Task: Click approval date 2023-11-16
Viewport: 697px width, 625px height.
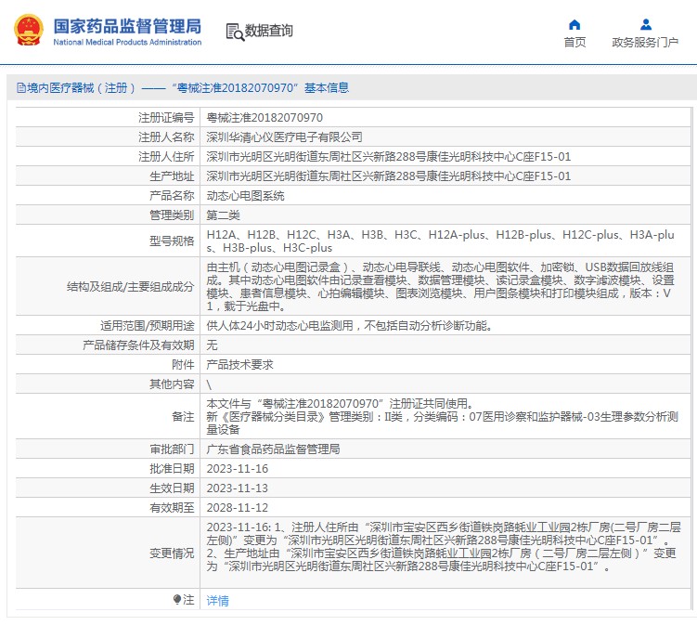Action: (238, 469)
